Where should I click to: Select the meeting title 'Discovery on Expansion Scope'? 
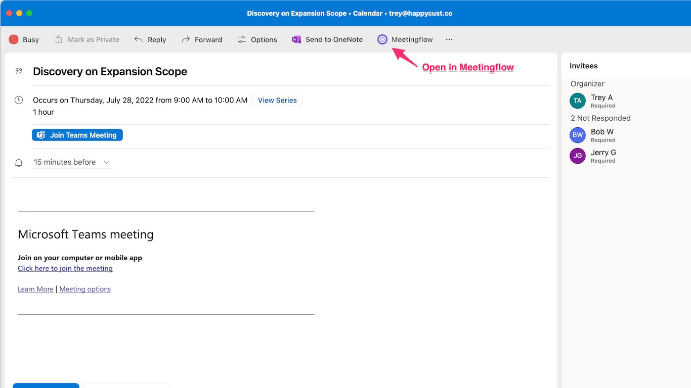[110, 72]
